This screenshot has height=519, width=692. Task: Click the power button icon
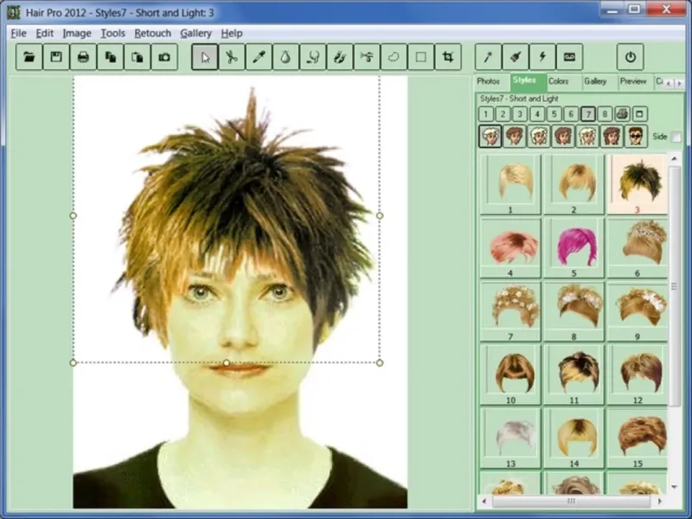pos(631,57)
